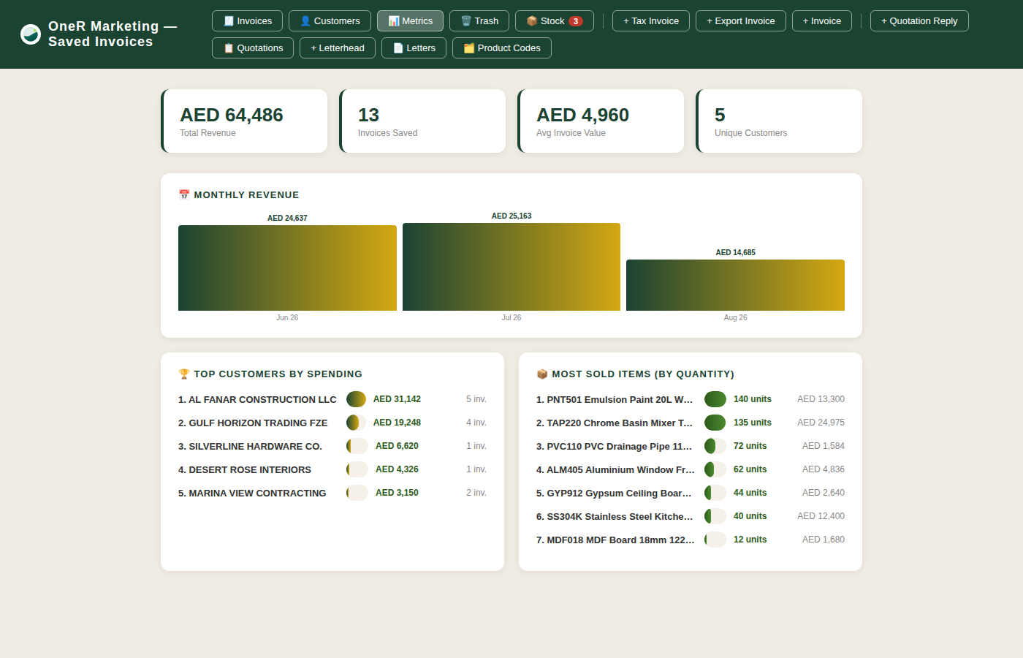Click the box icon beside Most Sold Items

pos(542,374)
